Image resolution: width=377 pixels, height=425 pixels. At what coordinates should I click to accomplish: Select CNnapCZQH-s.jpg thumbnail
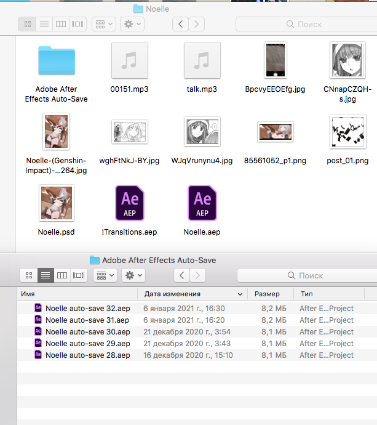347,60
